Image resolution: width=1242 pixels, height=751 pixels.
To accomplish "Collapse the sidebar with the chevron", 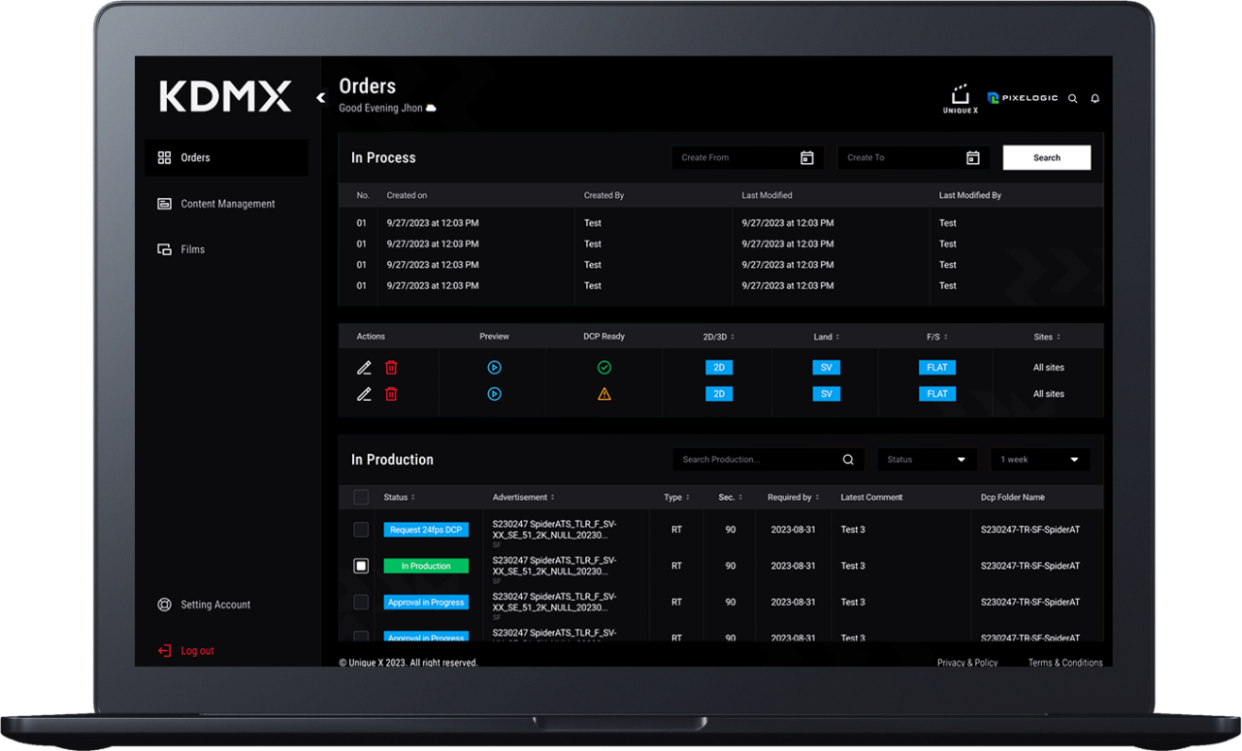I will tap(320, 97).
